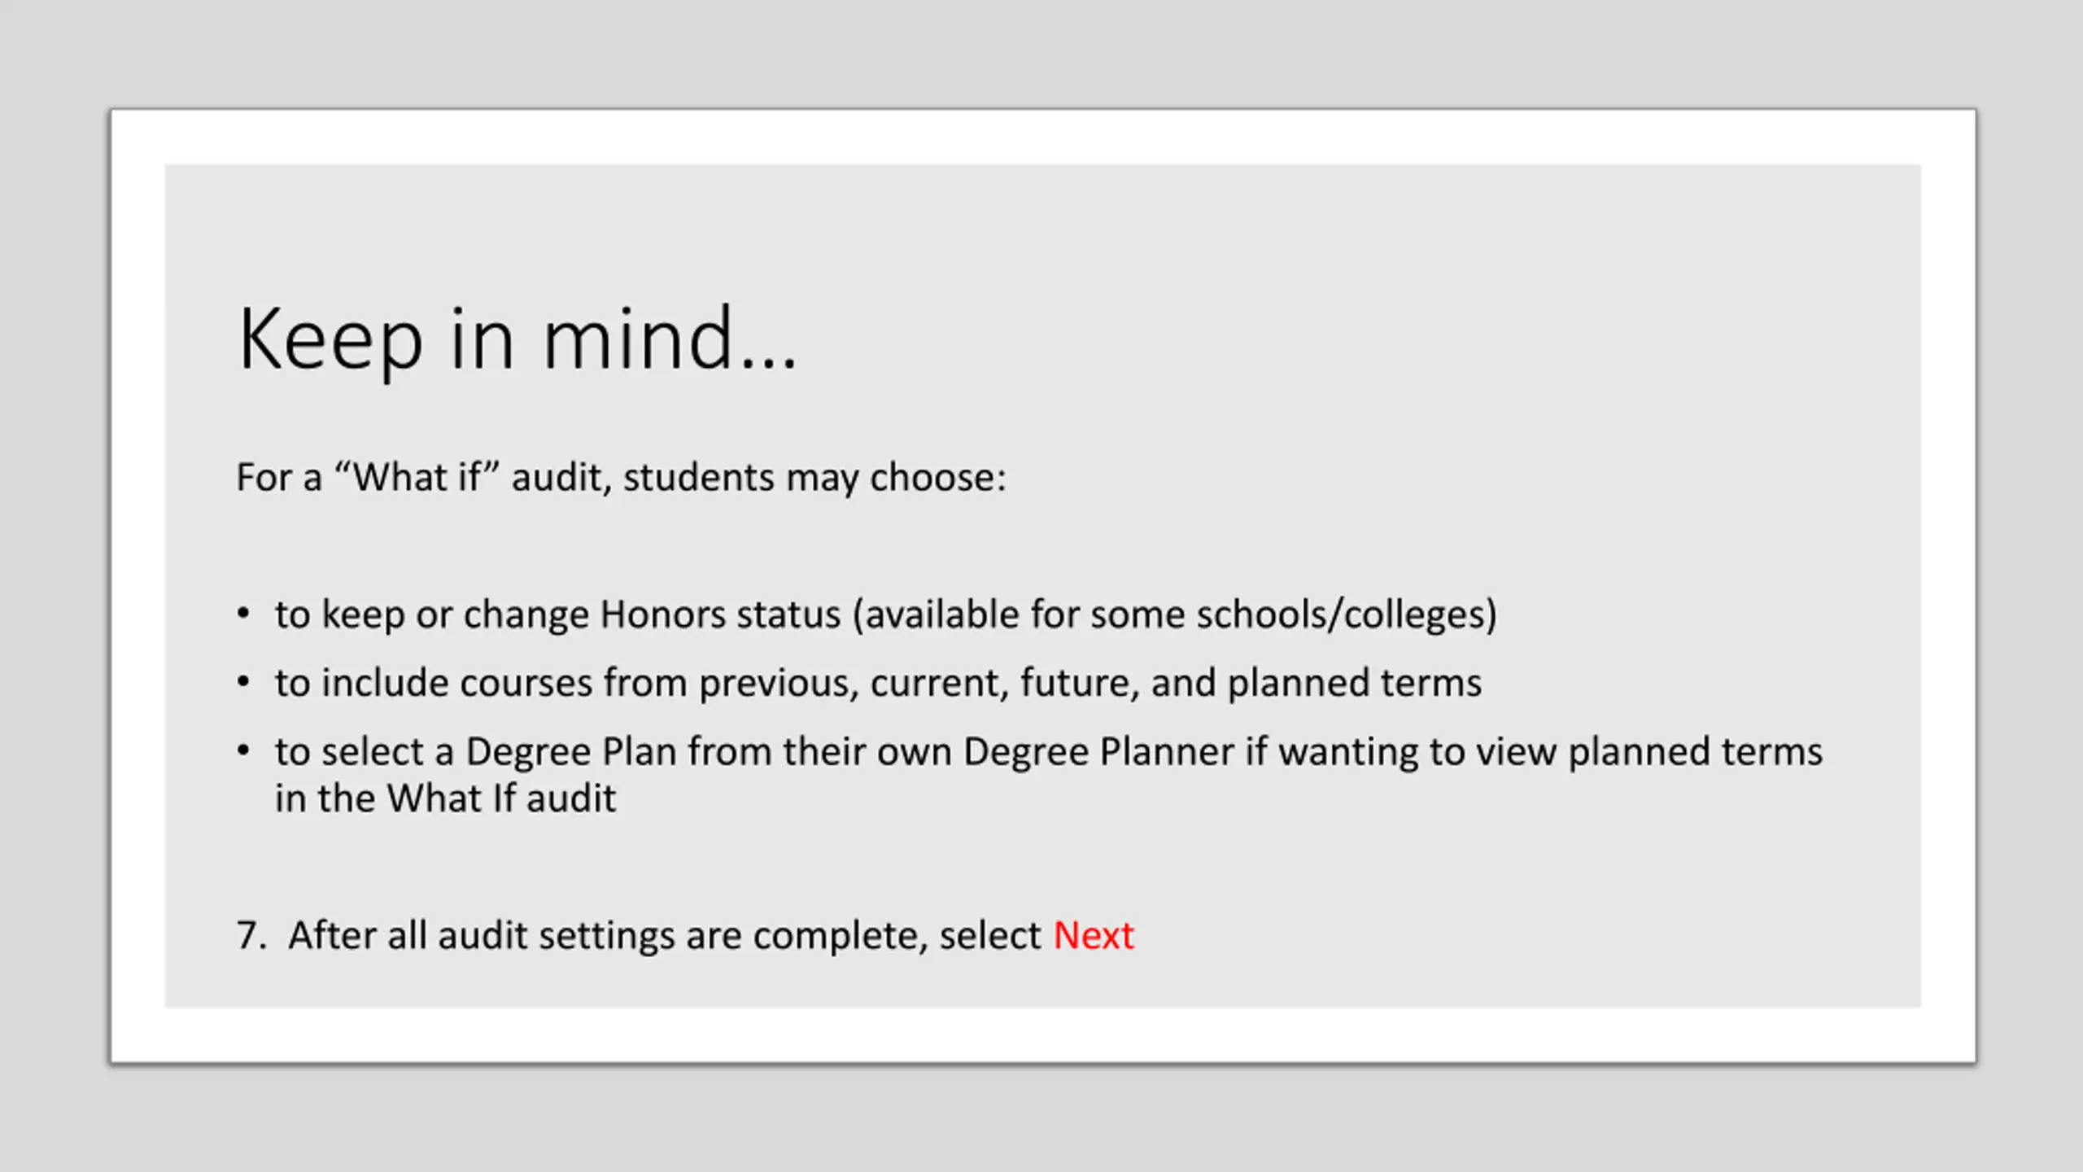Viewport: 2083px width, 1172px height.
Task: Click the bullet marker before "to include courses"
Action: 243,683
